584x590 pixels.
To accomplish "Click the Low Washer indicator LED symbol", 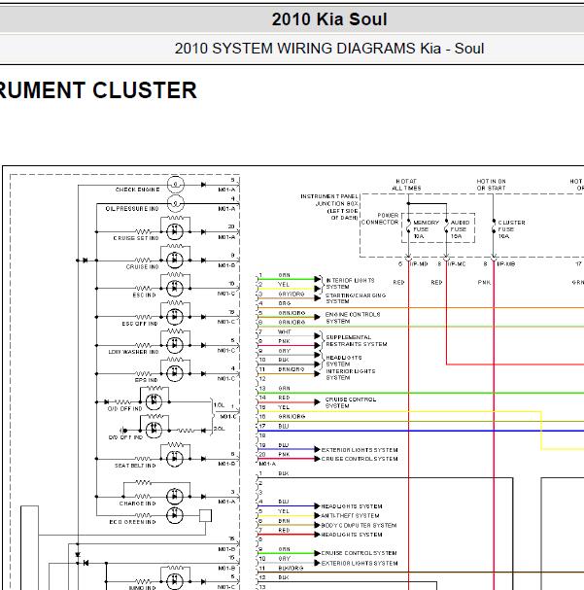I will [x=175, y=345].
